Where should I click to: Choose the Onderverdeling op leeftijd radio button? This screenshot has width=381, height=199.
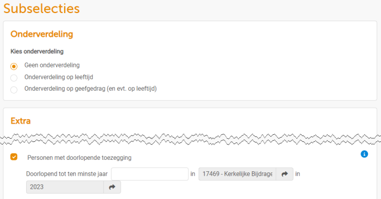point(14,78)
